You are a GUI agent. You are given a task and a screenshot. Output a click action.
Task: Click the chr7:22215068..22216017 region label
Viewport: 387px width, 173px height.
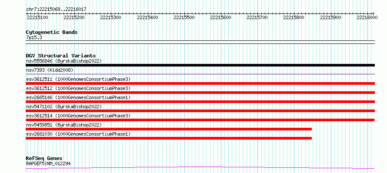(x=56, y=9)
